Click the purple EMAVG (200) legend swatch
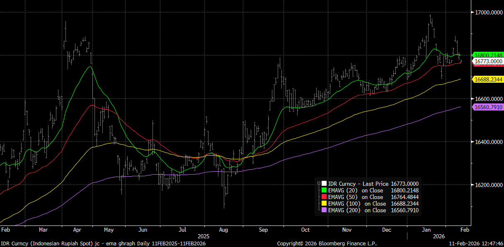This screenshot has width=504, height=247. point(324,210)
